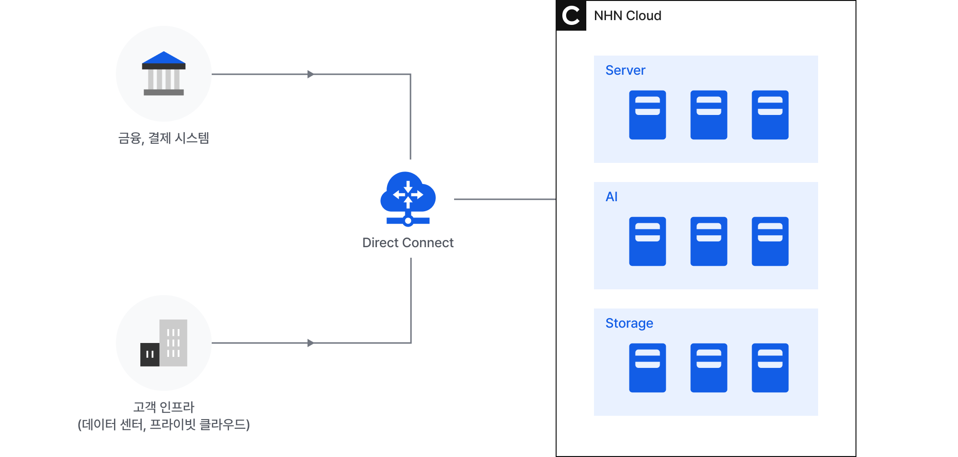
Task: Click the 금융, 결제 시스템 label
Action: pyautogui.click(x=163, y=139)
